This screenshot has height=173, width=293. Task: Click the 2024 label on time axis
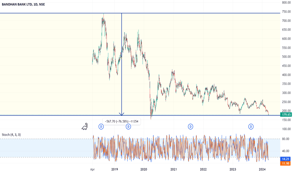pyautogui.click(x=262, y=170)
